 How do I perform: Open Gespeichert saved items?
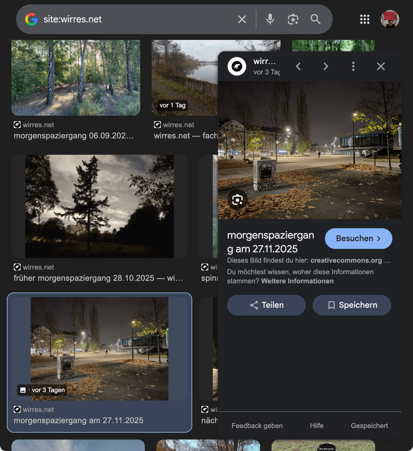coord(369,426)
